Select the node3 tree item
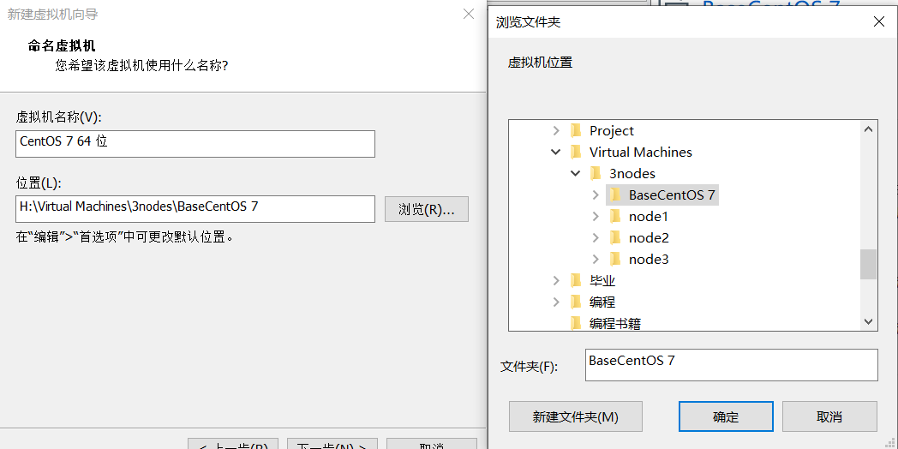Screen dimensions: 898x449 (649, 260)
